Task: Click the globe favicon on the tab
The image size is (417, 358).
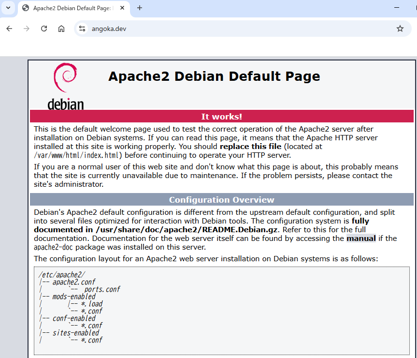Action: coord(26,8)
